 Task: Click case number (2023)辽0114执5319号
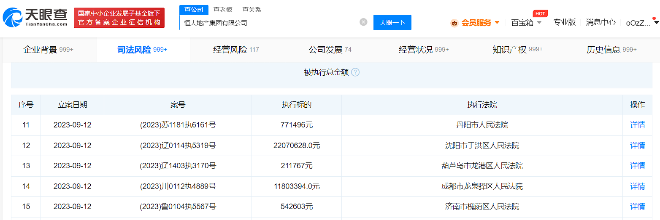[178, 146]
